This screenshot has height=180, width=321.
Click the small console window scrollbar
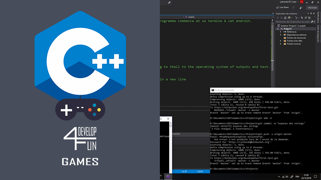pyautogui.click(x=171, y=147)
